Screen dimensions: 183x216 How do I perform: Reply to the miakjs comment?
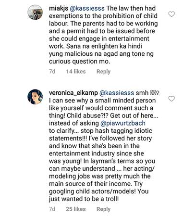103,72
